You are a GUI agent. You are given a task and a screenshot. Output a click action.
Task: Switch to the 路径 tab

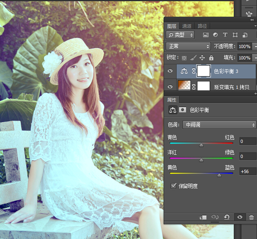click(x=202, y=26)
